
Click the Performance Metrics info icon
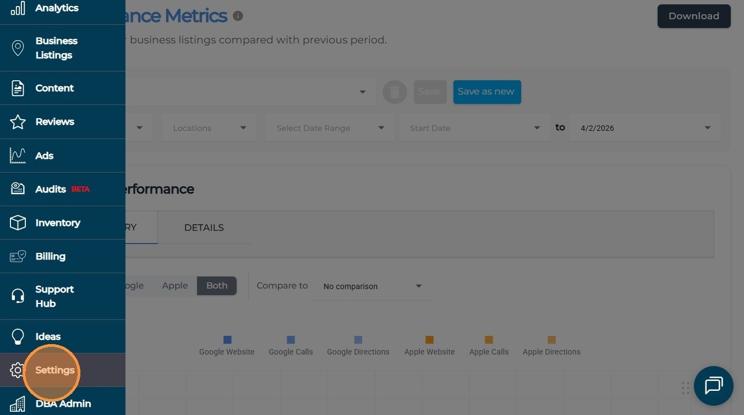(238, 16)
